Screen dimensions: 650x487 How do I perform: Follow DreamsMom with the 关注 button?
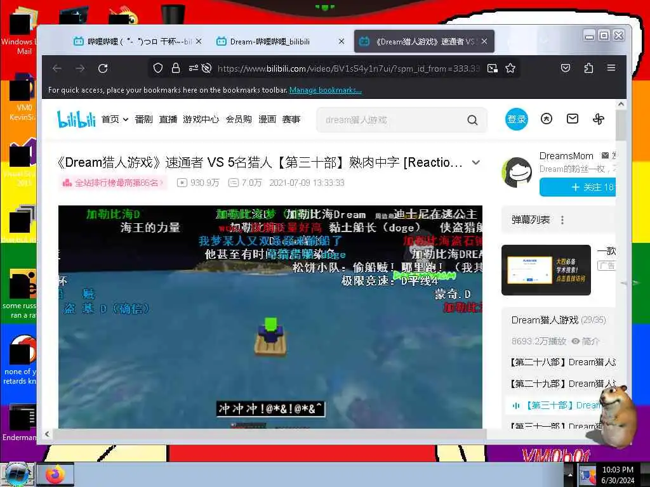[x=578, y=187]
